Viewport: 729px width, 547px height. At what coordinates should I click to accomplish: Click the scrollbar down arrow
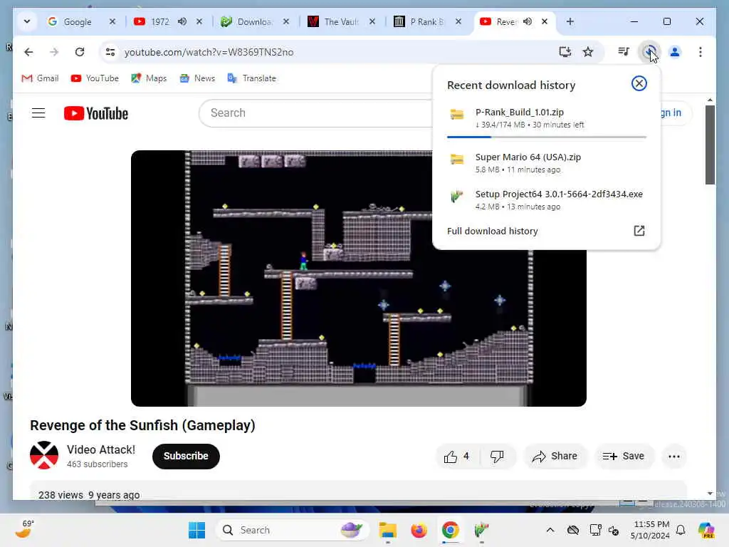(x=710, y=494)
